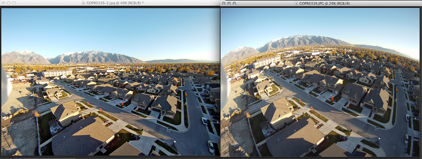422x159 pixels.
Task: Close the GOPR0339-2.jpg window
Action: 3,3
